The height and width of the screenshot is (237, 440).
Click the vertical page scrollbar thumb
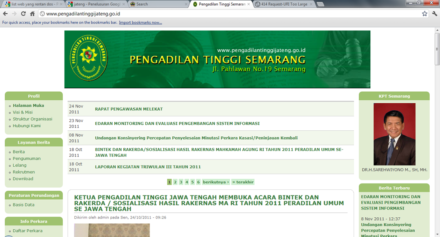437,49
